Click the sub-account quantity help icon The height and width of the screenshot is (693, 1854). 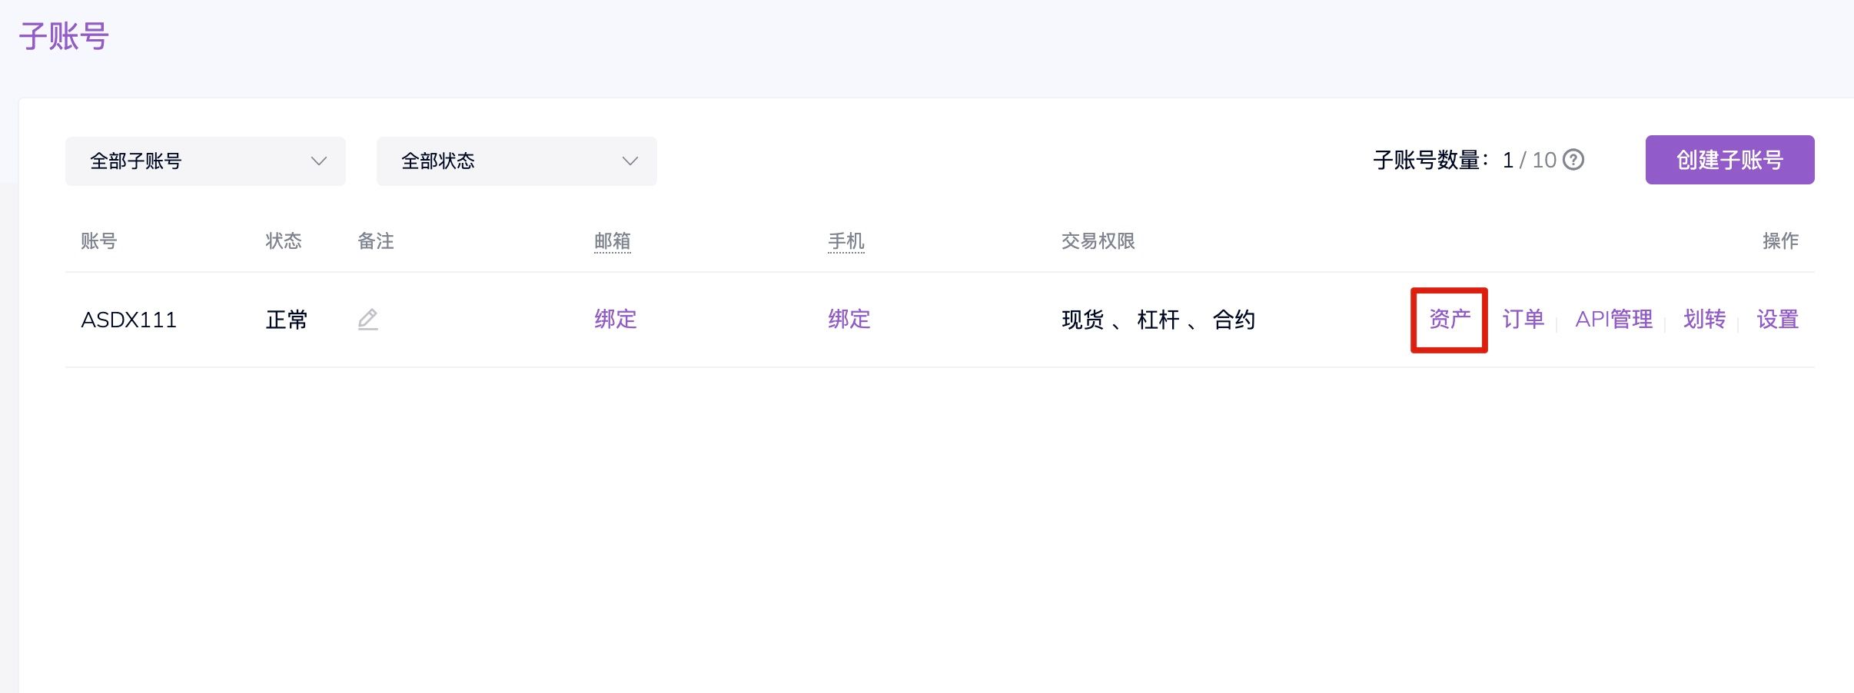coord(1573,160)
